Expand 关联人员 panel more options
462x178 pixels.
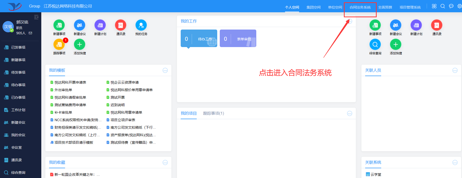[x=455, y=71]
